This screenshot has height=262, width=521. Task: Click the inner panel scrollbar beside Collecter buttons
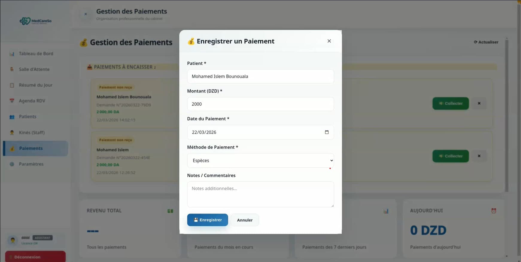click(507, 115)
